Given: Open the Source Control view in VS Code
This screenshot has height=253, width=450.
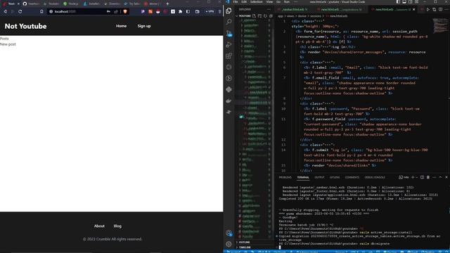Looking at the screenshot, I should point(229,33).
